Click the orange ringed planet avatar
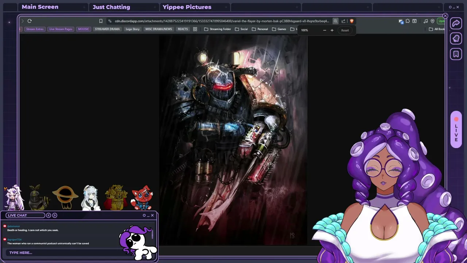The width and height of the screenshot is (467, 263). (x=65, y=197)
